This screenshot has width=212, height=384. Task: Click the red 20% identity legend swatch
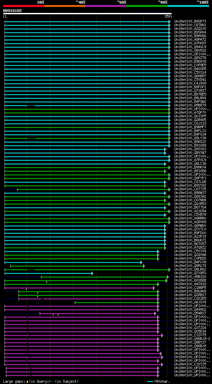[x=24, y=6]
